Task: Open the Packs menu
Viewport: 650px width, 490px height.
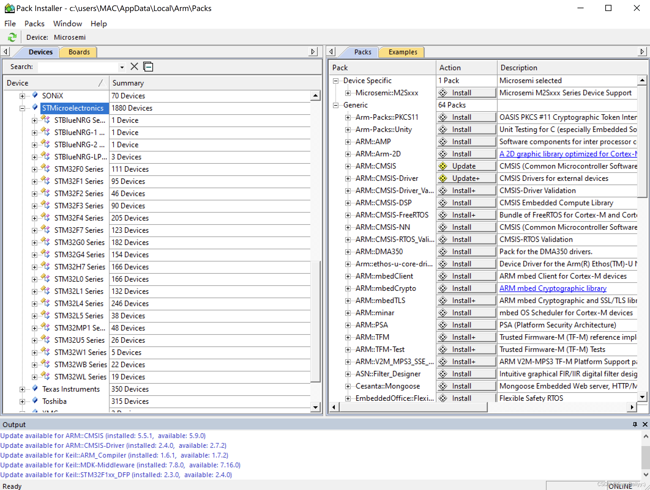Action: (x=34, y=24)
